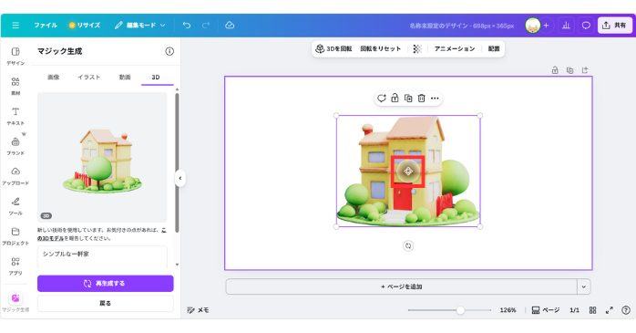636x333 pixels.
Task: Delete the selected 3D element
Action: pyautogui.click(x=422, y=99)
